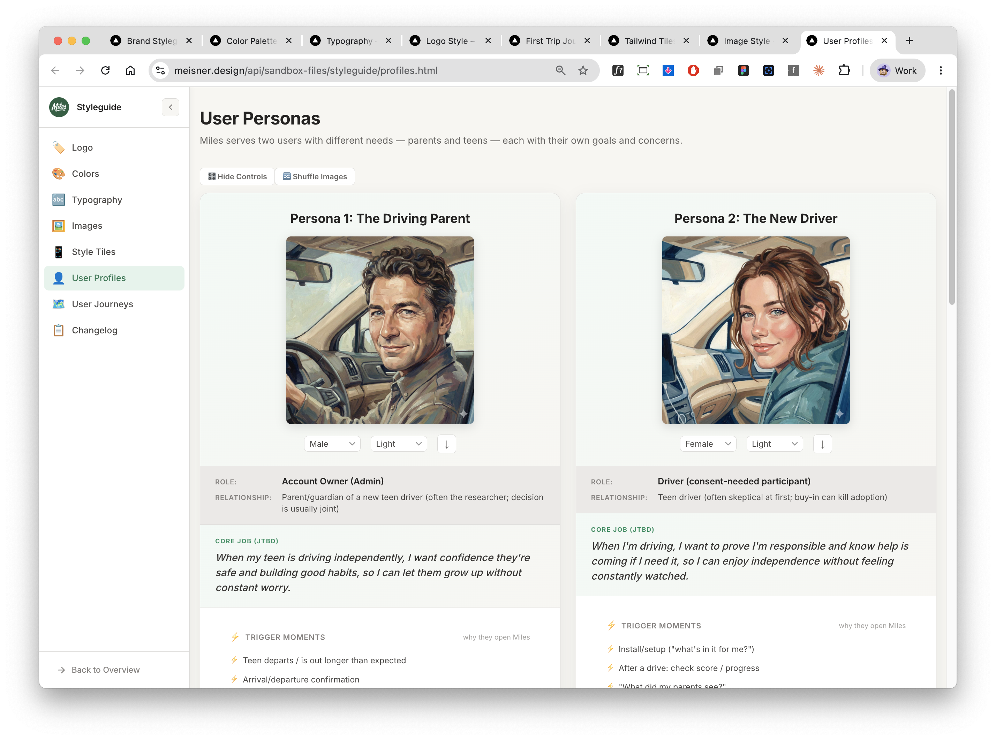996x740 pixels.
Task: Open the Light dropdown under the Driving Parent portrait
Action: [399, 444]
